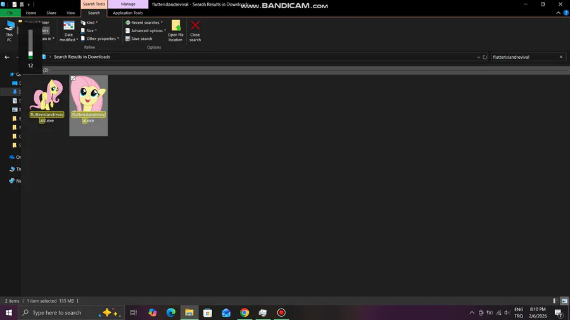
Task: Expand the Size filter dropdown
Action: click(89, 30)
